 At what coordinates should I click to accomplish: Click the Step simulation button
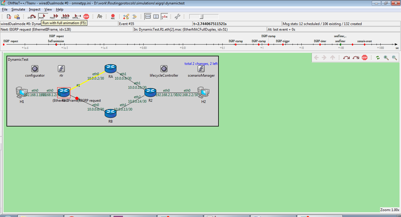[32, 17]
